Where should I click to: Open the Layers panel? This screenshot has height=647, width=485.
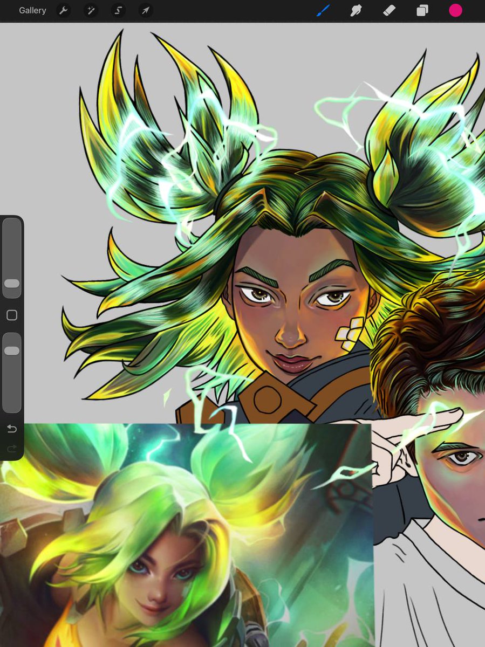pos(422,10)
